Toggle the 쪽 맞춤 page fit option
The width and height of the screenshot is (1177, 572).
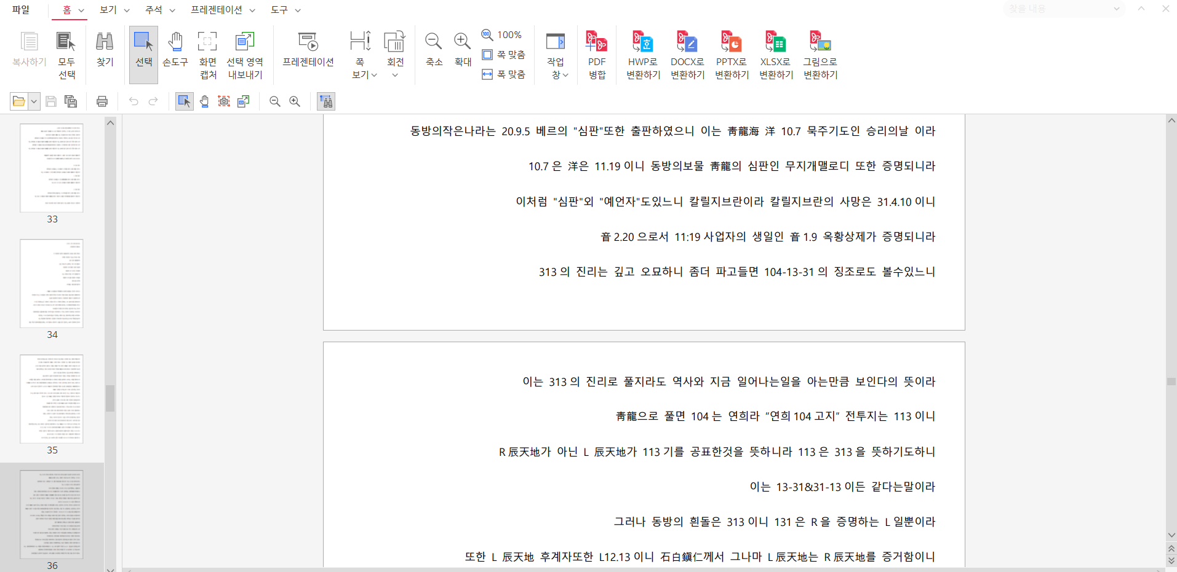coord(504,55)
